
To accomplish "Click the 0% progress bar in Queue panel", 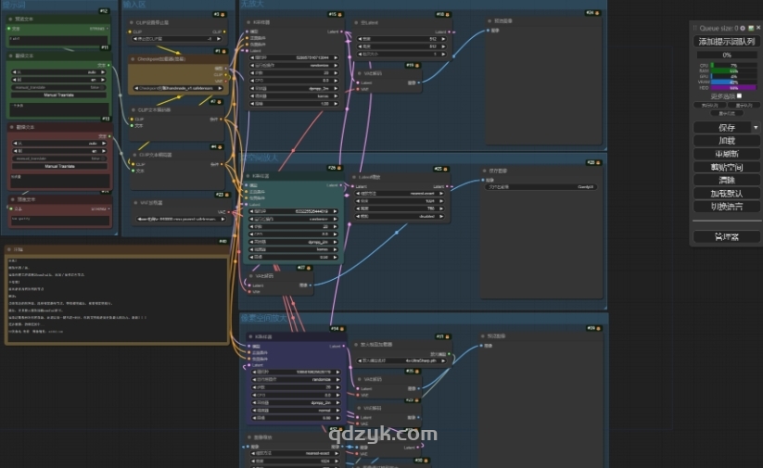I will (726, 55).
